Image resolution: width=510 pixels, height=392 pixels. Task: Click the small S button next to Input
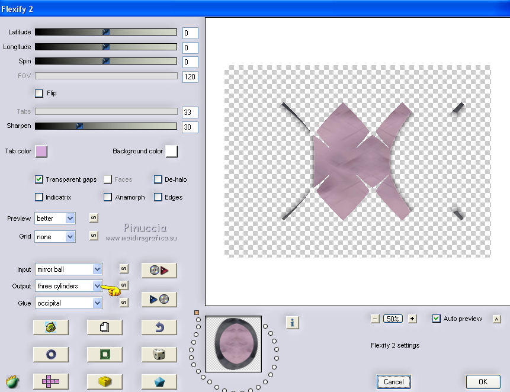(124, 268)
